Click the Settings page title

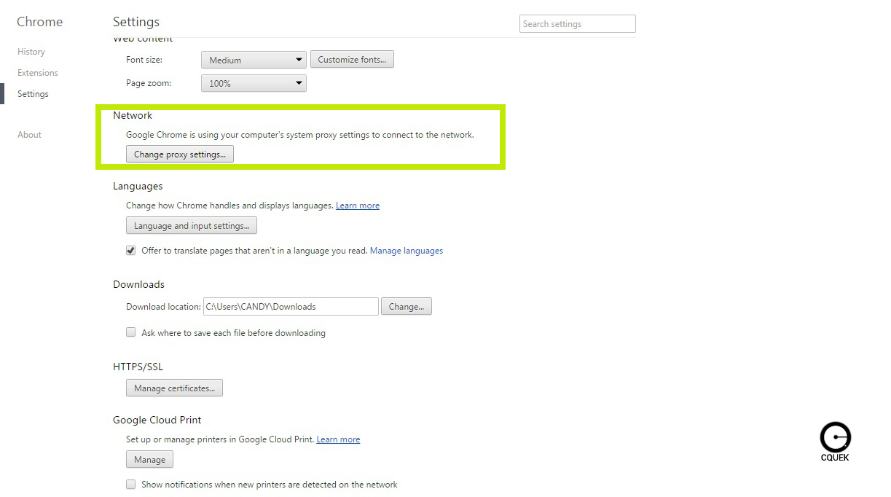pos(136,22)
